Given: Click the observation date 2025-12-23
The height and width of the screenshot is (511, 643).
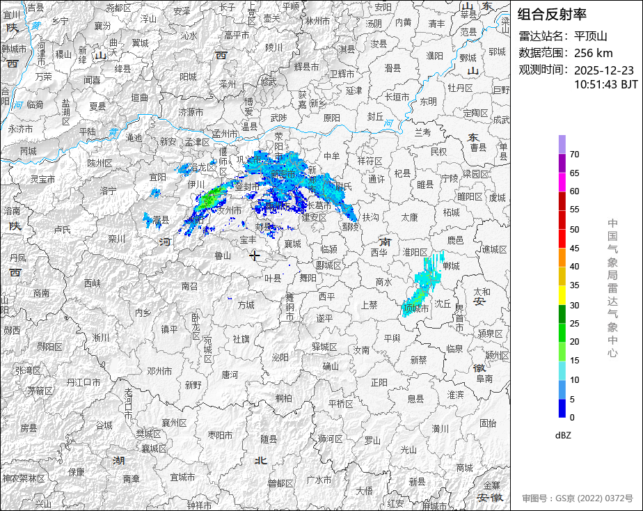Looking at the screenshot, I should (603, 70).
